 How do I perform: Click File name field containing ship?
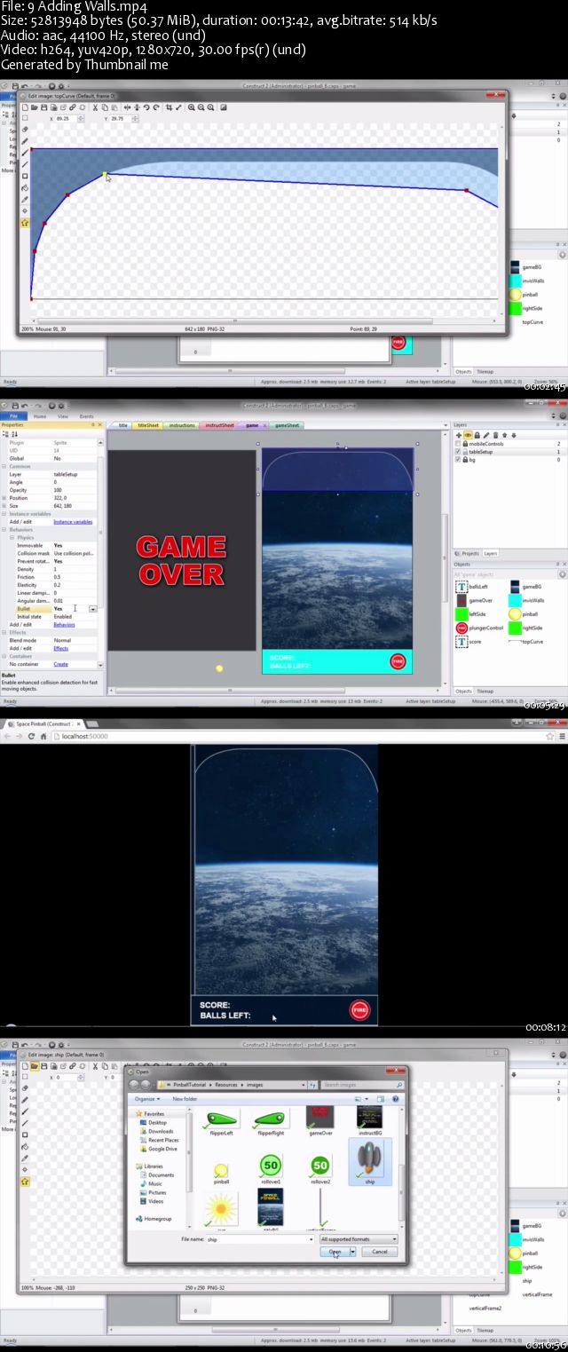[259, 1239]
